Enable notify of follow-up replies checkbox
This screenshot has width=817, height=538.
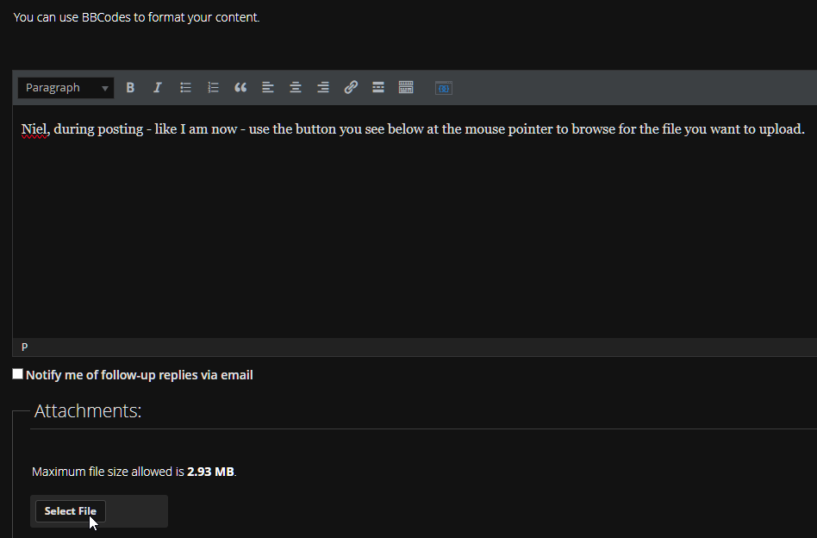[18, 374]
